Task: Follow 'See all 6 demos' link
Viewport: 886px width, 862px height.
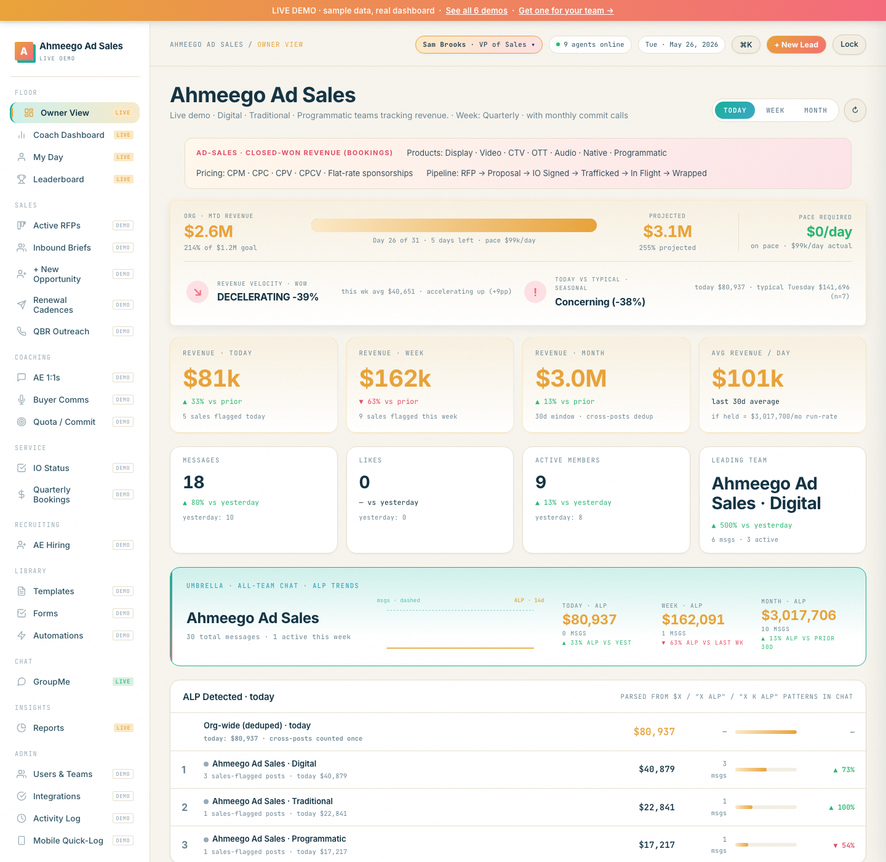Action: [476, 10]
